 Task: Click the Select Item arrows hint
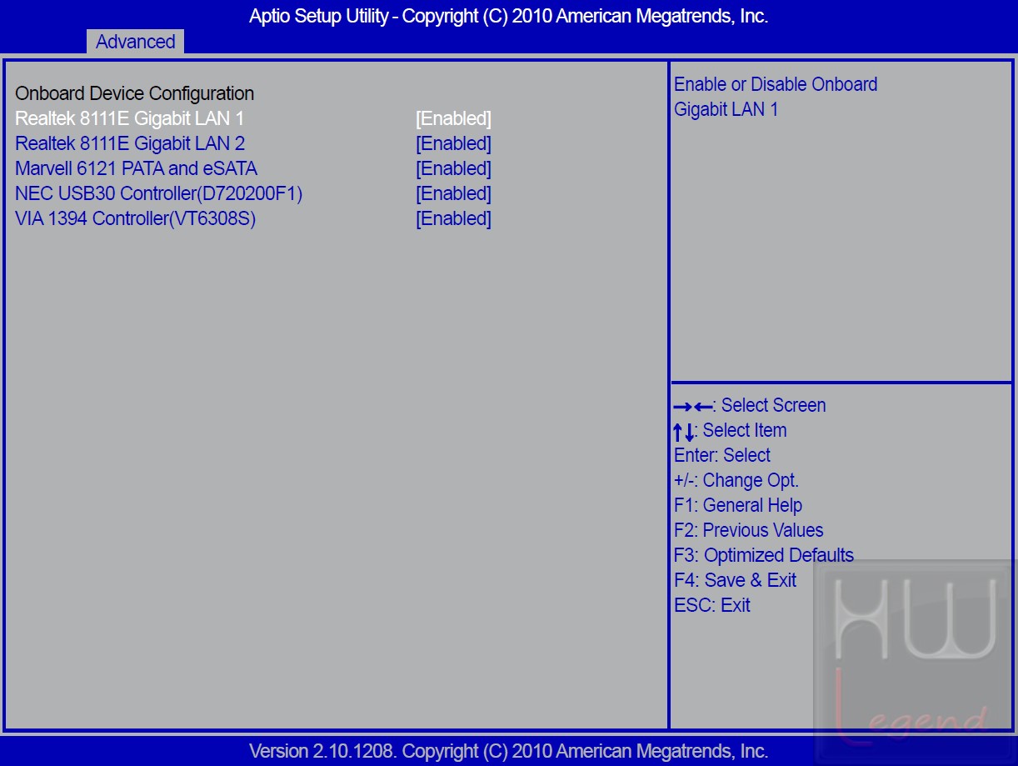click(730, 431)
